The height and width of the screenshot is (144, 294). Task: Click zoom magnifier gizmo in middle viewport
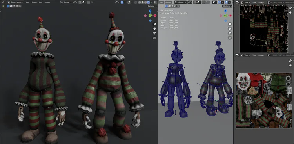point(230,24)
